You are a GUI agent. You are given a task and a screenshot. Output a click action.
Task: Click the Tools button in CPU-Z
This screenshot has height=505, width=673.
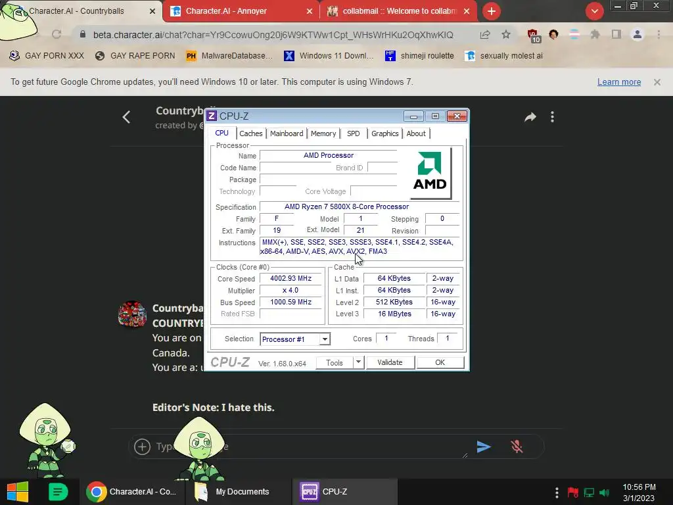click(335, 363)
